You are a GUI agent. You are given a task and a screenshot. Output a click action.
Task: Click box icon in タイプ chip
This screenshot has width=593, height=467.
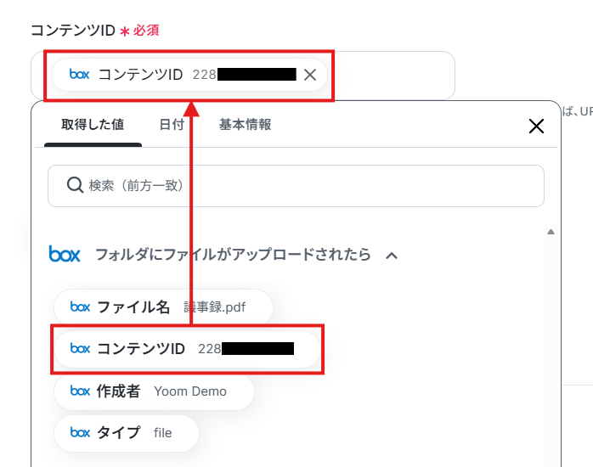pos(80,432)
